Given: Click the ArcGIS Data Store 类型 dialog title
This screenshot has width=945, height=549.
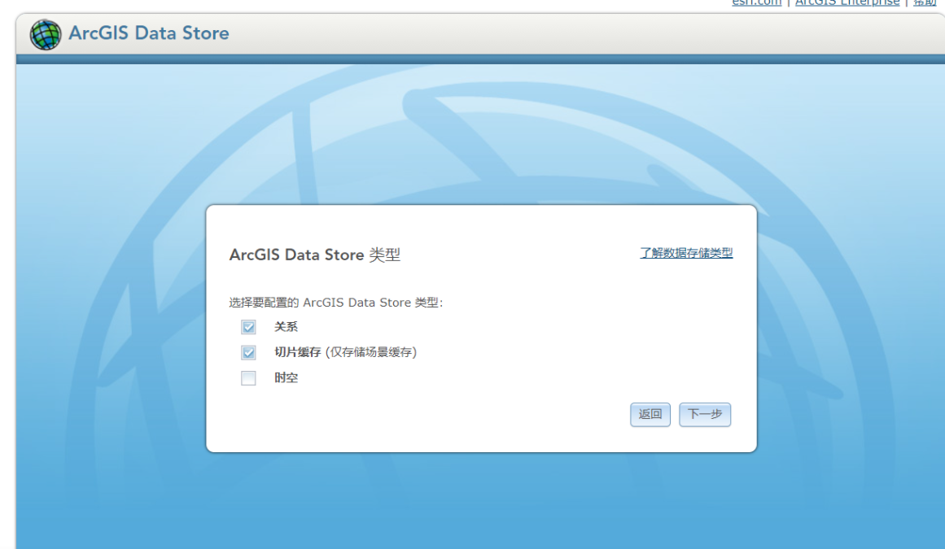Looking at the screenshot, I should point(315,255).
